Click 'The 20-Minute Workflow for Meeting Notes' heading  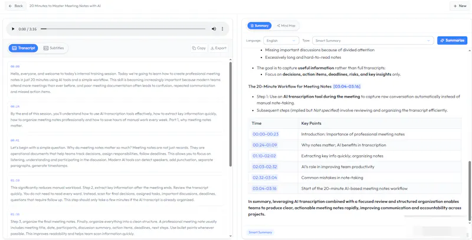[x=290, y=86]
